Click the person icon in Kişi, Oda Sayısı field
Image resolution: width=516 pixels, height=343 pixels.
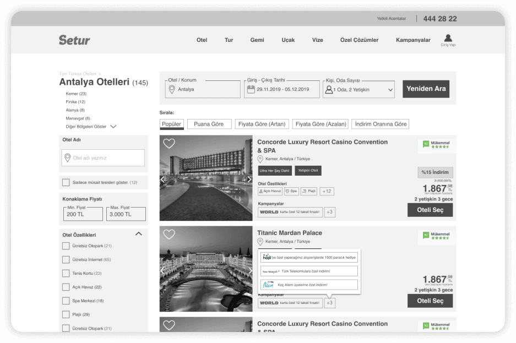coord(329,89)
